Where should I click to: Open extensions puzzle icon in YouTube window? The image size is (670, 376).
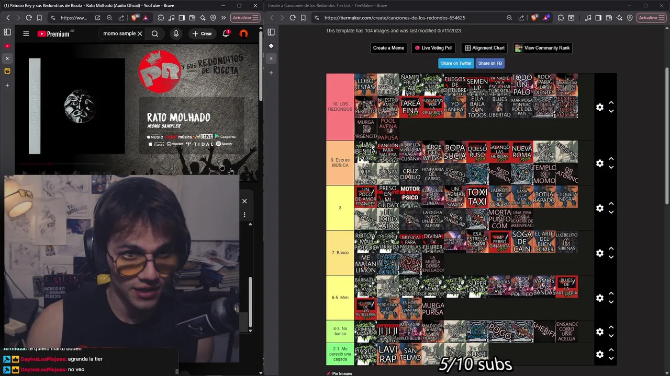pos(161,18)
